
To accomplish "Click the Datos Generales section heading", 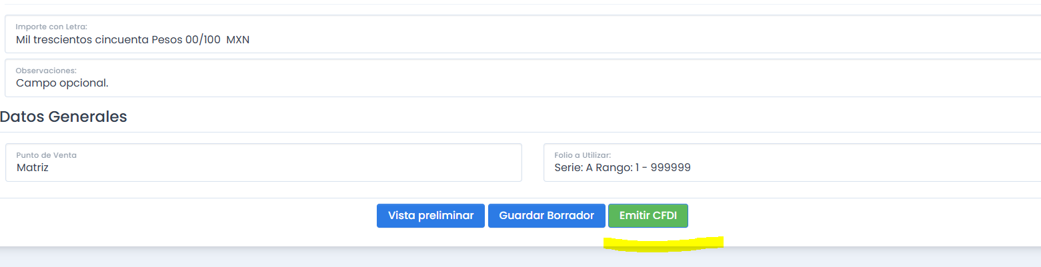I will click(x=63, y=117).
